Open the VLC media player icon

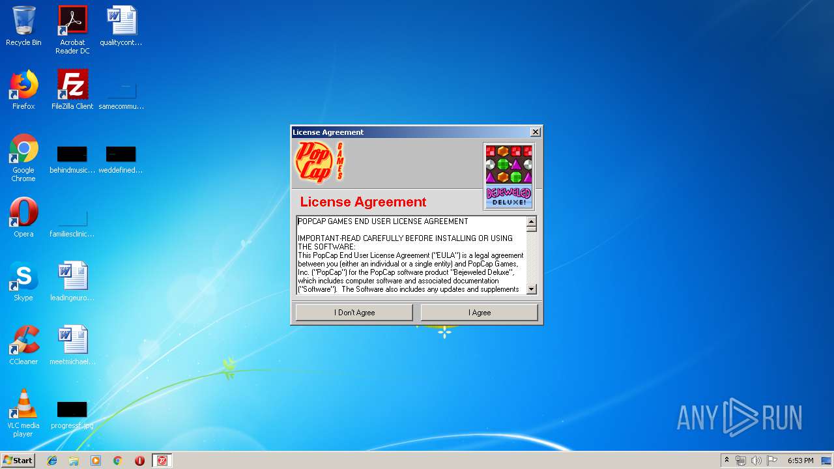click(x=23, y=413)
